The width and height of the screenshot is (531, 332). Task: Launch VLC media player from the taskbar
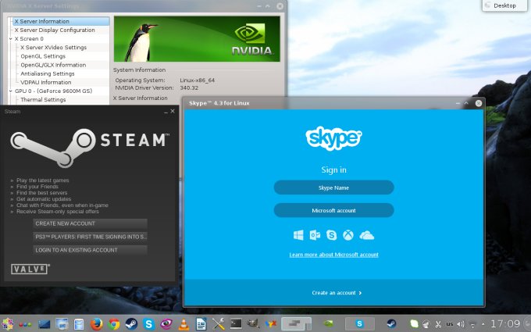pyautogui.click(x=184, y=323)
